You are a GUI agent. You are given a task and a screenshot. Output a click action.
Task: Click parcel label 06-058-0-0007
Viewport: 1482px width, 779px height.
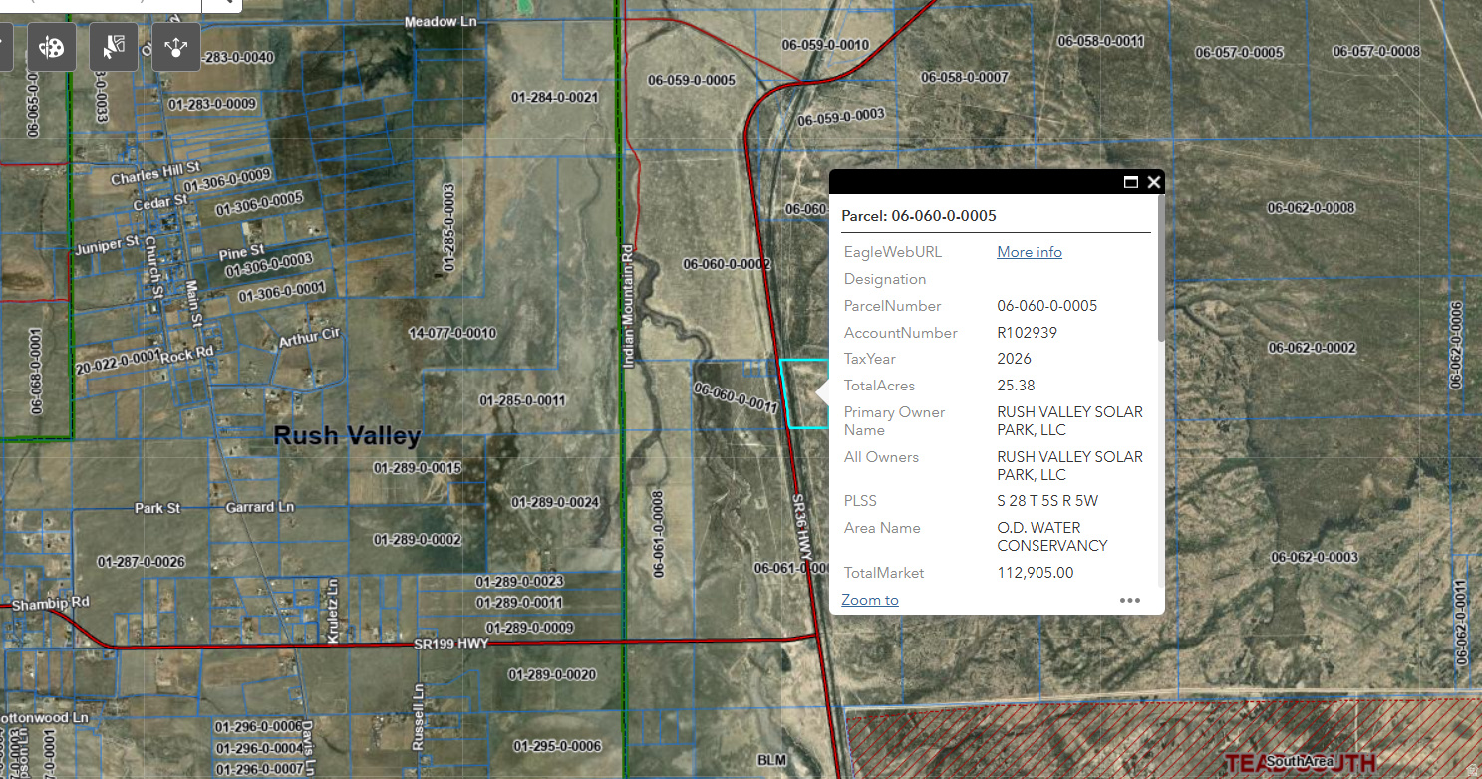965,77
